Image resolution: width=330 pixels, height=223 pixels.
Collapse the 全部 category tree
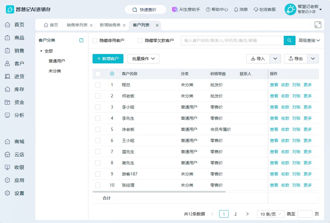pos(41,51)
